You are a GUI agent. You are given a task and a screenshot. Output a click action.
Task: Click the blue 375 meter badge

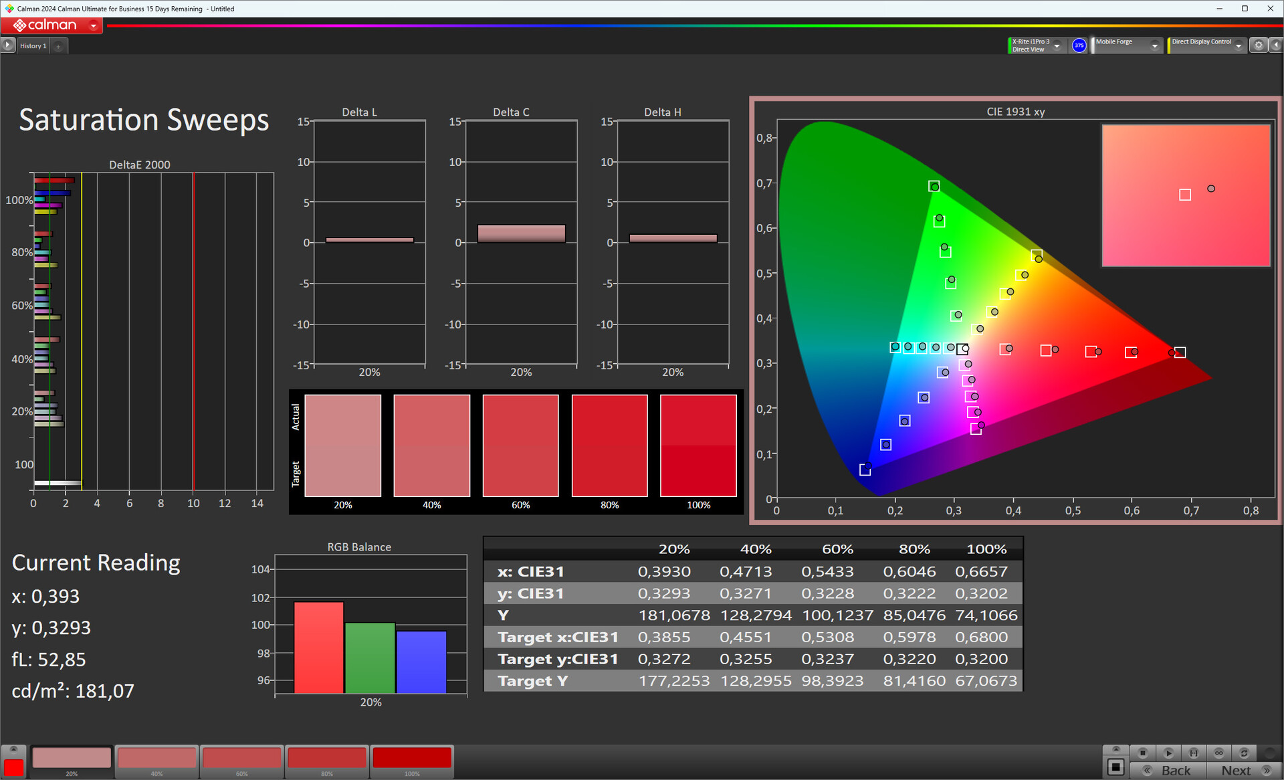[1079, 45]
